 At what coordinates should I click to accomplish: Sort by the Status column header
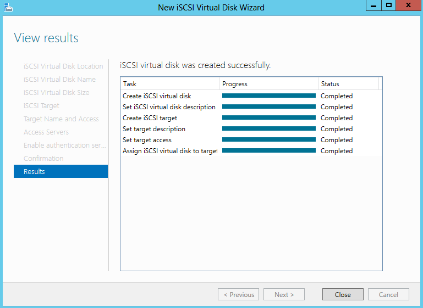point(349,84)
